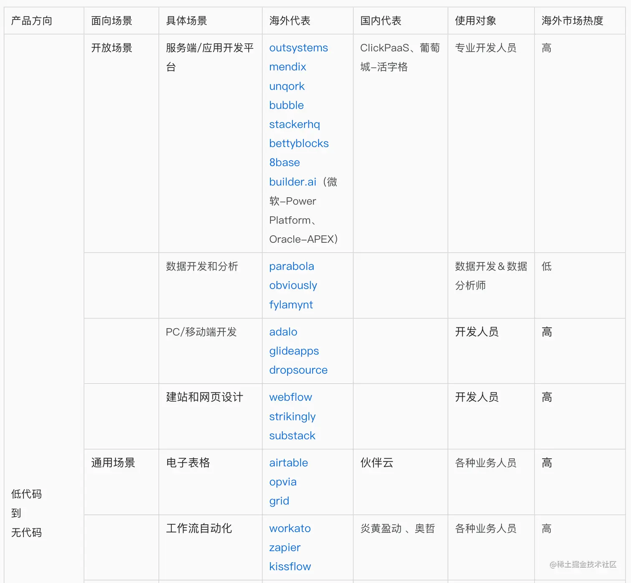The height and width of the screenshot is (583, 631).
Task: Open the stackerhq link
Action: (294, 125)
